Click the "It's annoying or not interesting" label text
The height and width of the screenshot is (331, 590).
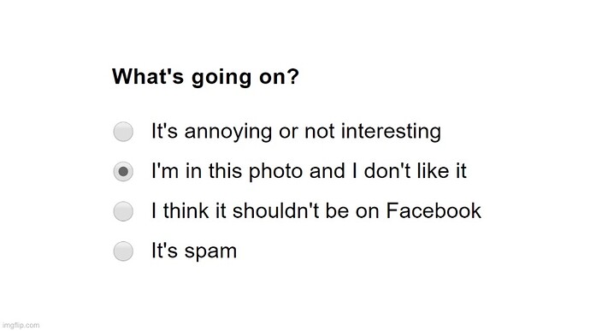[296, 132]
